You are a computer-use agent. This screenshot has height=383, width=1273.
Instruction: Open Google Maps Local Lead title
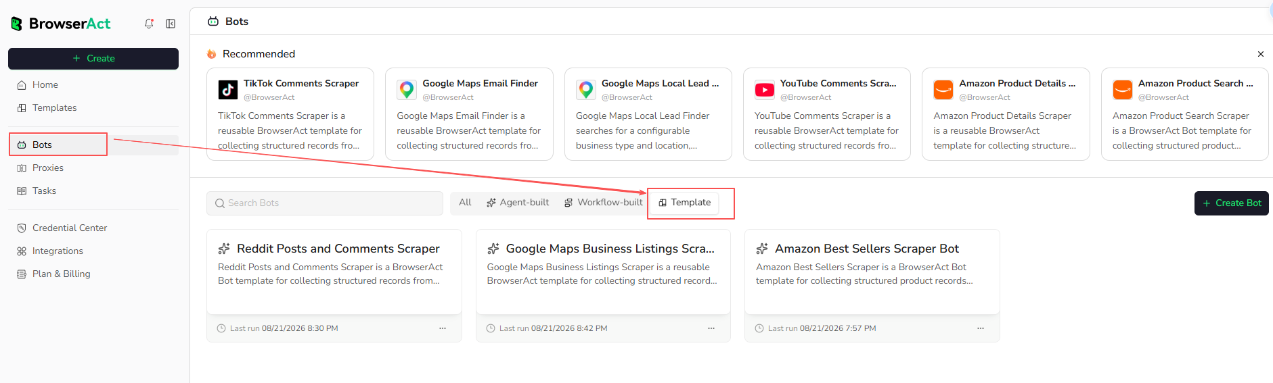pos(661,83)
